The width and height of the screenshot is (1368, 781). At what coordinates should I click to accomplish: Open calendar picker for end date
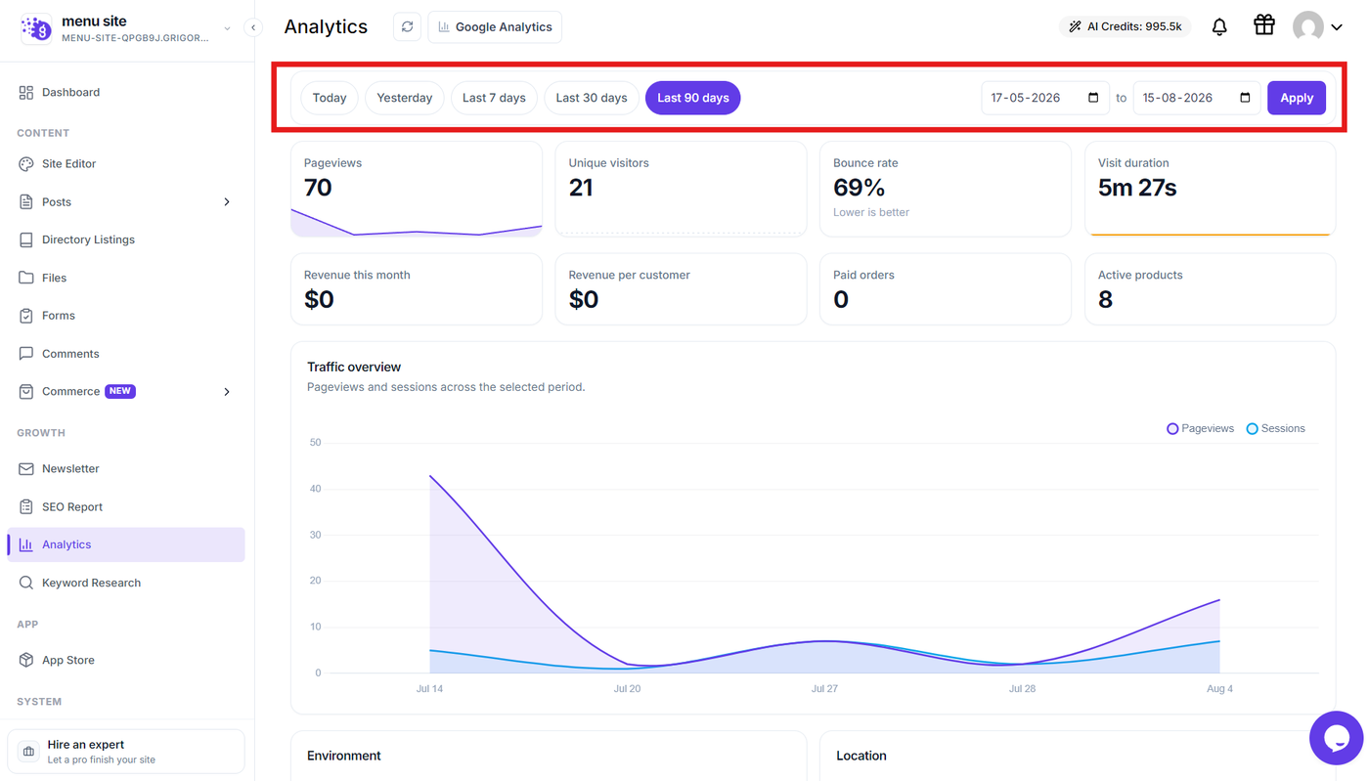(x=1245, y=98)
